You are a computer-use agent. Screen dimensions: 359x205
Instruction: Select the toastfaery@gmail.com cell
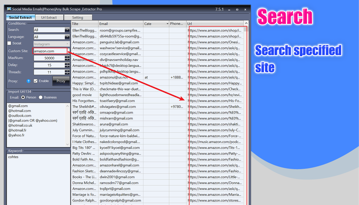pos(121,101)
